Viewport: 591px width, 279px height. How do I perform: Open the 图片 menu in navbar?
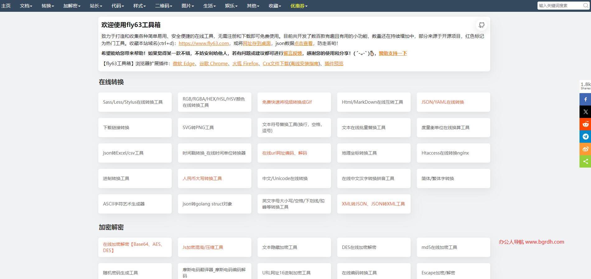coord(188,6)
